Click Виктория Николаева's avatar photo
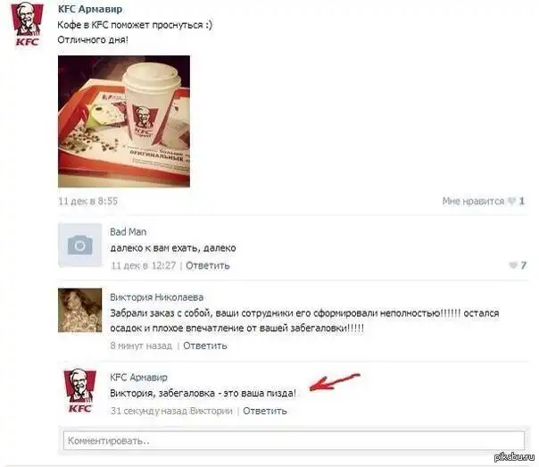Image resolution: width=539 pixels, height=467 pixels. [79, 310]
